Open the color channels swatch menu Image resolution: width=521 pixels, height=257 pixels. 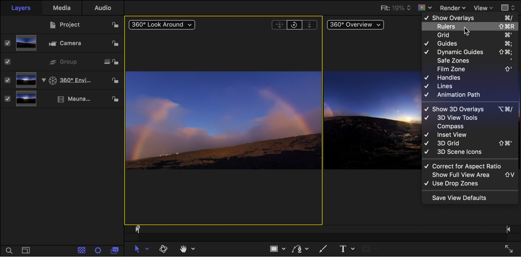(x=424, y=8)
